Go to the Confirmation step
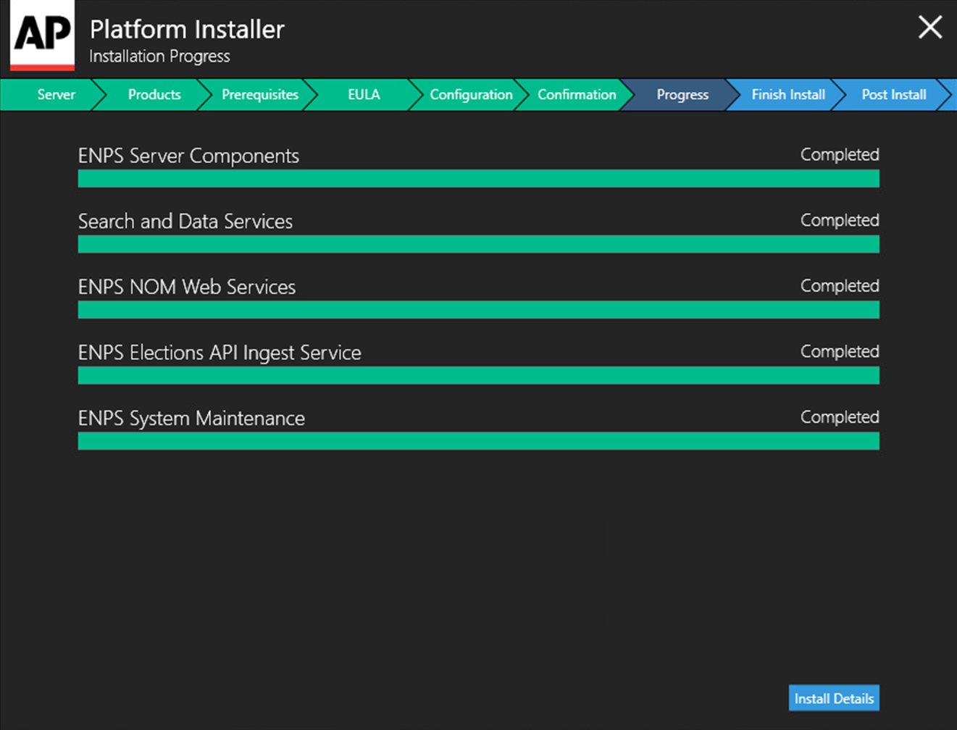Viewport: 957px width, 730px height. pos(577,95)
